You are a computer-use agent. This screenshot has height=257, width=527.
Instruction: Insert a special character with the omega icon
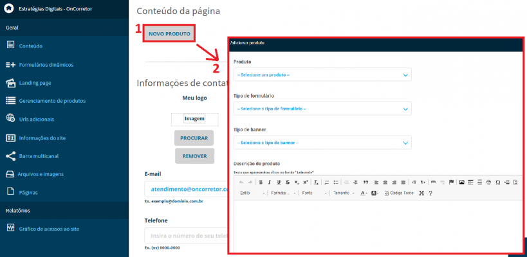click(x=498, y=182)
